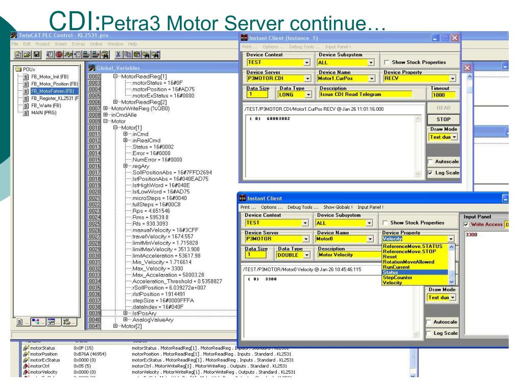Click the Login icon in TwinCAT toolbar
This screenshot has width=523, height=392.
86,54
